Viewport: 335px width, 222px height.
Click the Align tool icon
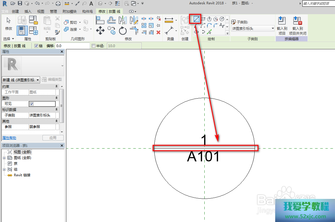pos(100,20)
